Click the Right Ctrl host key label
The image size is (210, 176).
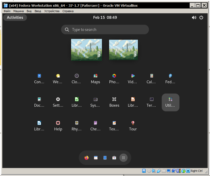coord(196,171)
